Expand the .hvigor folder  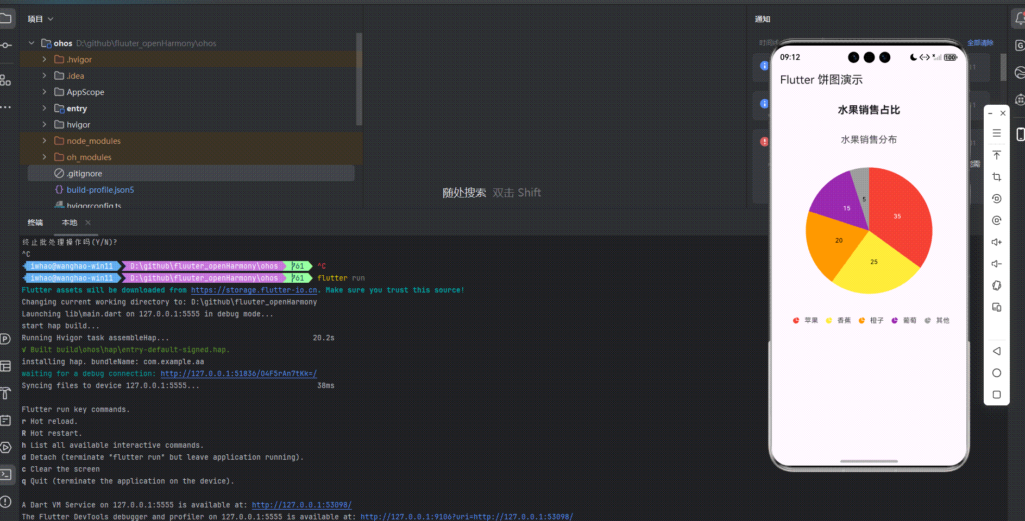click(45, 59)
